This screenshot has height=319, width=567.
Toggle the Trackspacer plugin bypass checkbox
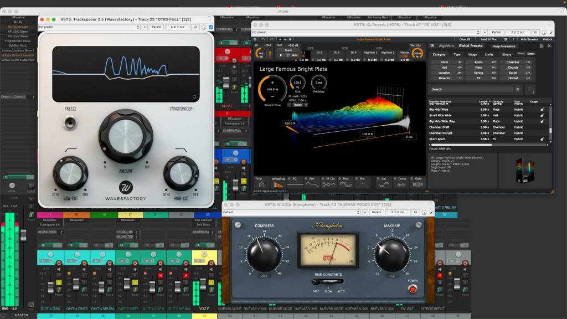point(210,27)
